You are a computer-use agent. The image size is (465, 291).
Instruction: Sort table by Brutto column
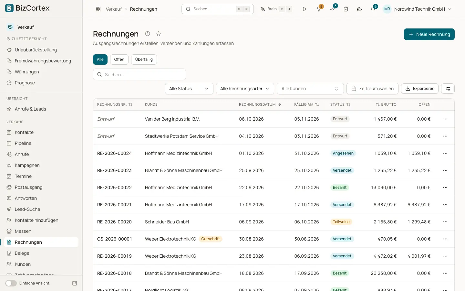[386, 104]
